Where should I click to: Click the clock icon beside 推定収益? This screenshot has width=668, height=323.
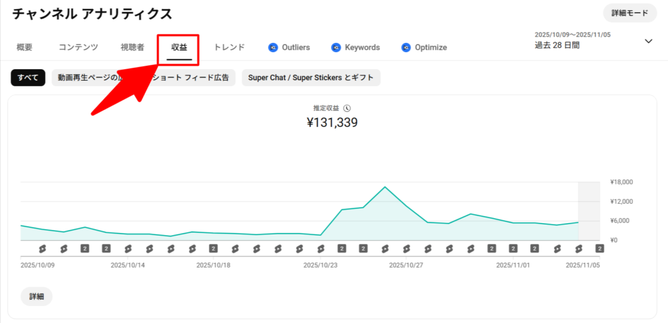click(x=347, y=108)
